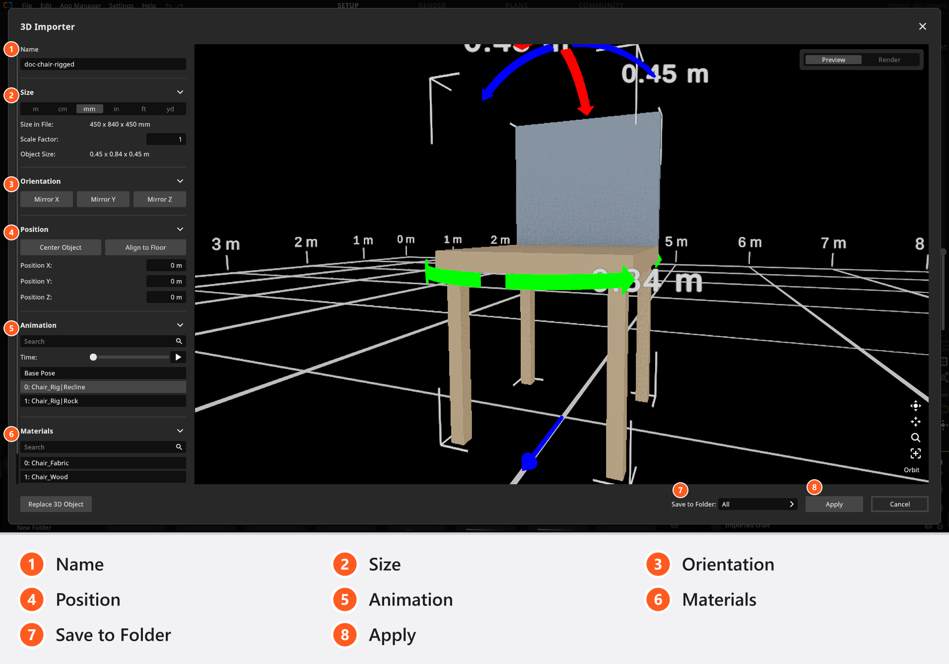This screenshot has height=664, width=949.
Task: Click the animation Time slider handle
Action: coord(93,357)
